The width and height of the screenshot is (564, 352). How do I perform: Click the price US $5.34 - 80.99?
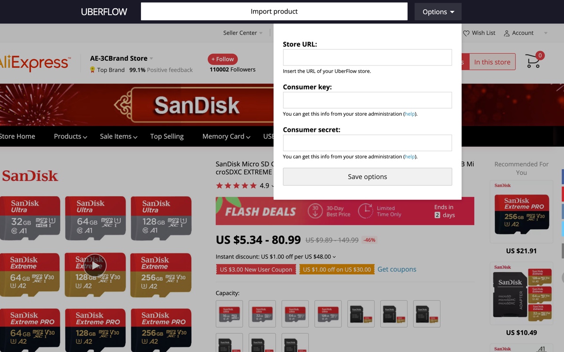tap(258, 240)
